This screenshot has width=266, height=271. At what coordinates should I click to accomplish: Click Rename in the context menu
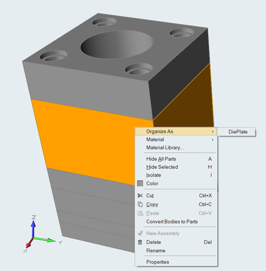(x=156, y=251)
